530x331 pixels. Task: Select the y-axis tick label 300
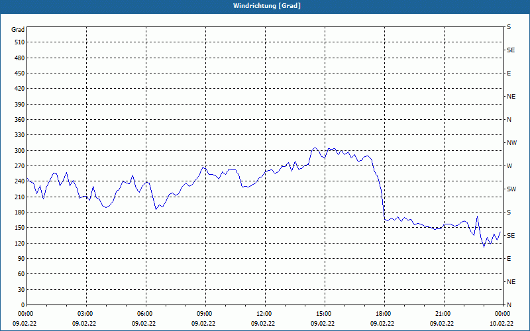click(x=20, y=151)
